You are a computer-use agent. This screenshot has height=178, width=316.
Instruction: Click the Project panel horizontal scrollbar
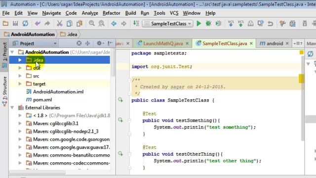tap(38, 173)
